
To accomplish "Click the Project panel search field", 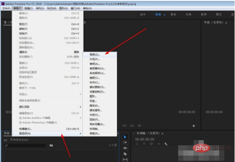I will 25,145.
